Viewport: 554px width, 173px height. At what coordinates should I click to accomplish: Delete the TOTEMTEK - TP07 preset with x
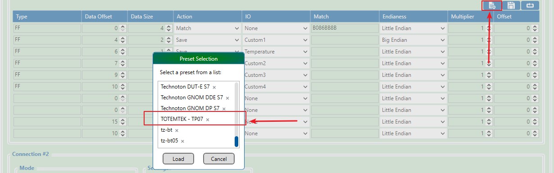point(208,120)
